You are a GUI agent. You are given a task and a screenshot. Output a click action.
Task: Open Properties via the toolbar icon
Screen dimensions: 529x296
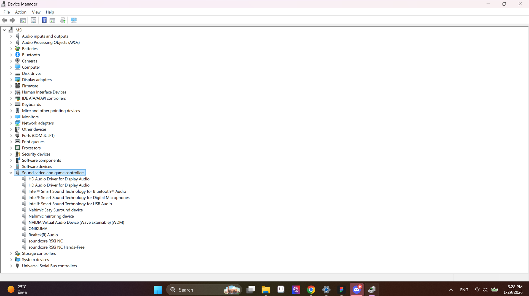click(33, 20)
